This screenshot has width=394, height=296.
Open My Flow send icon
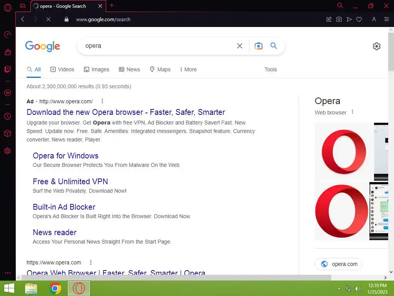[349, 19]
